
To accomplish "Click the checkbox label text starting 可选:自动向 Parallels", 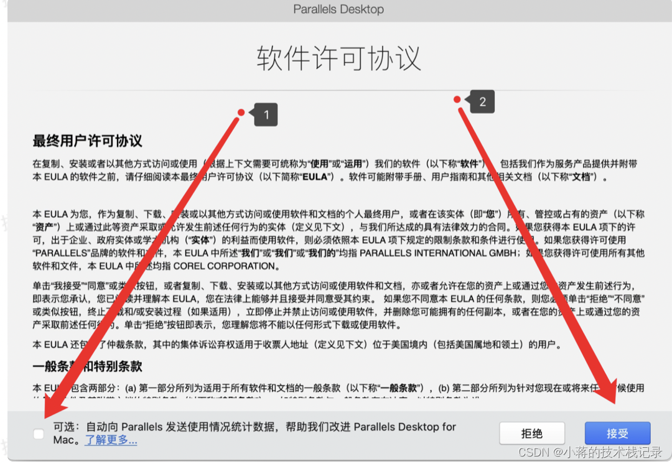I will pos(254,433).
